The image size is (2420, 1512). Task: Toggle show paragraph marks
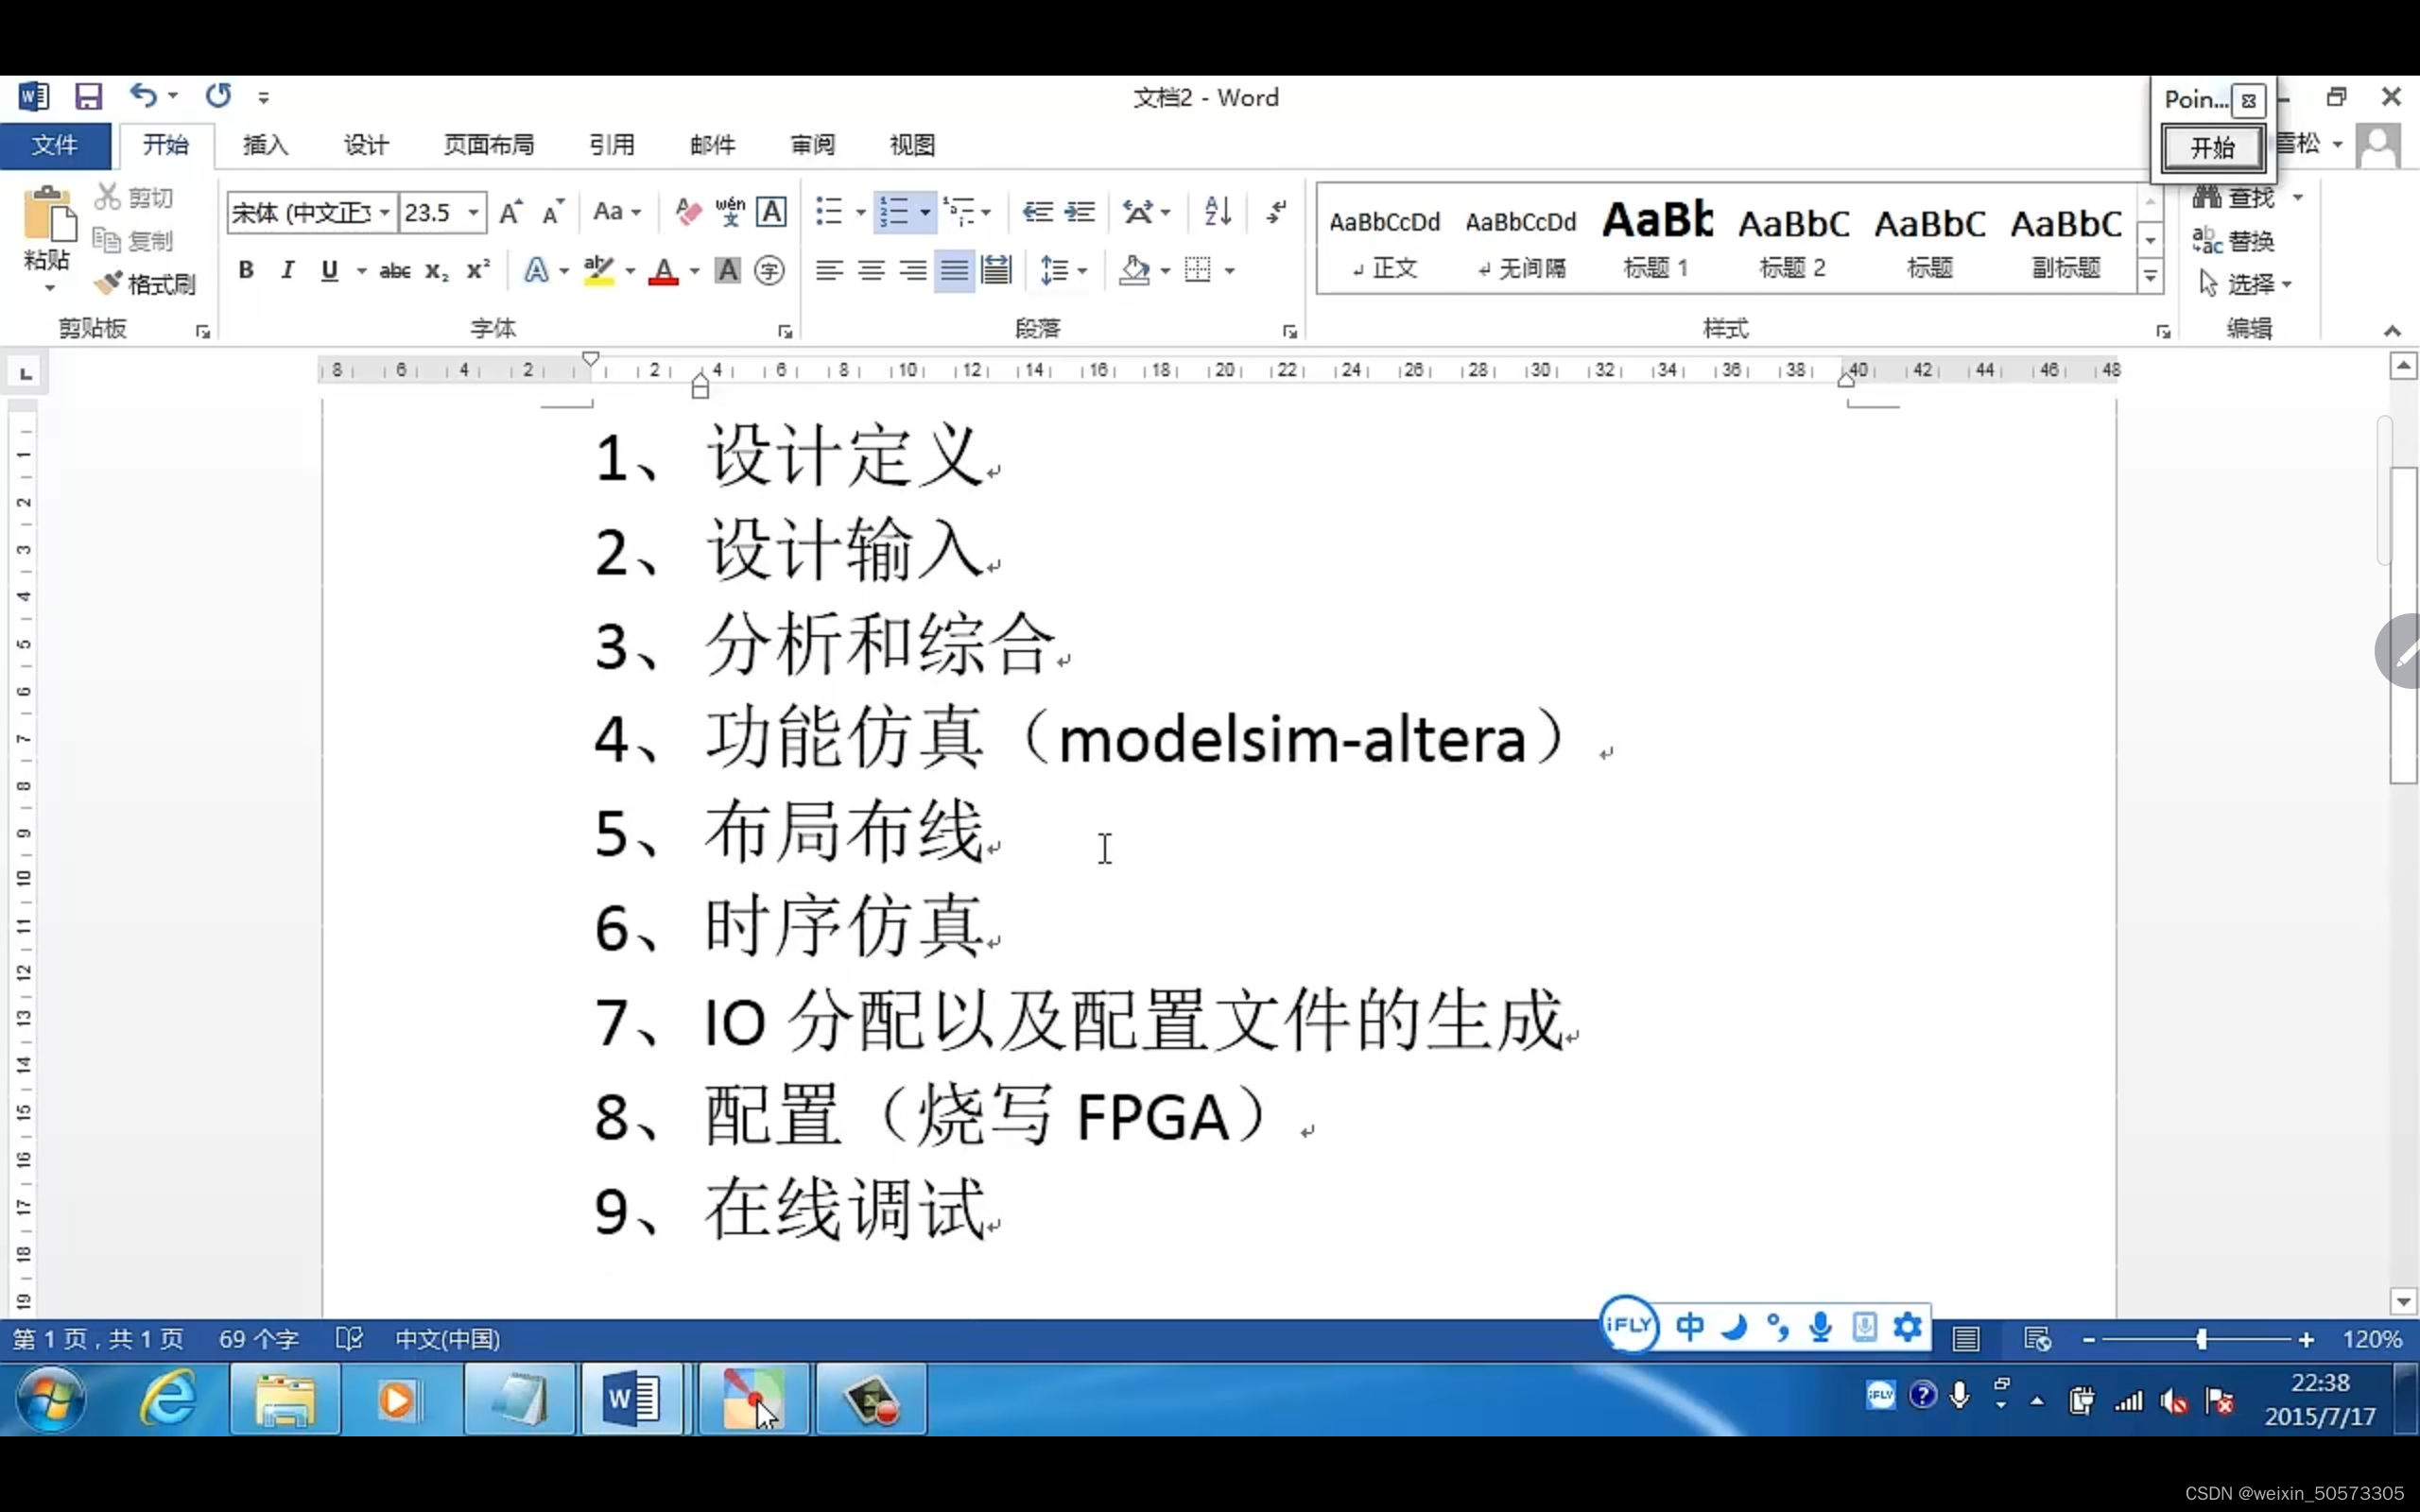pos(1277,212)
